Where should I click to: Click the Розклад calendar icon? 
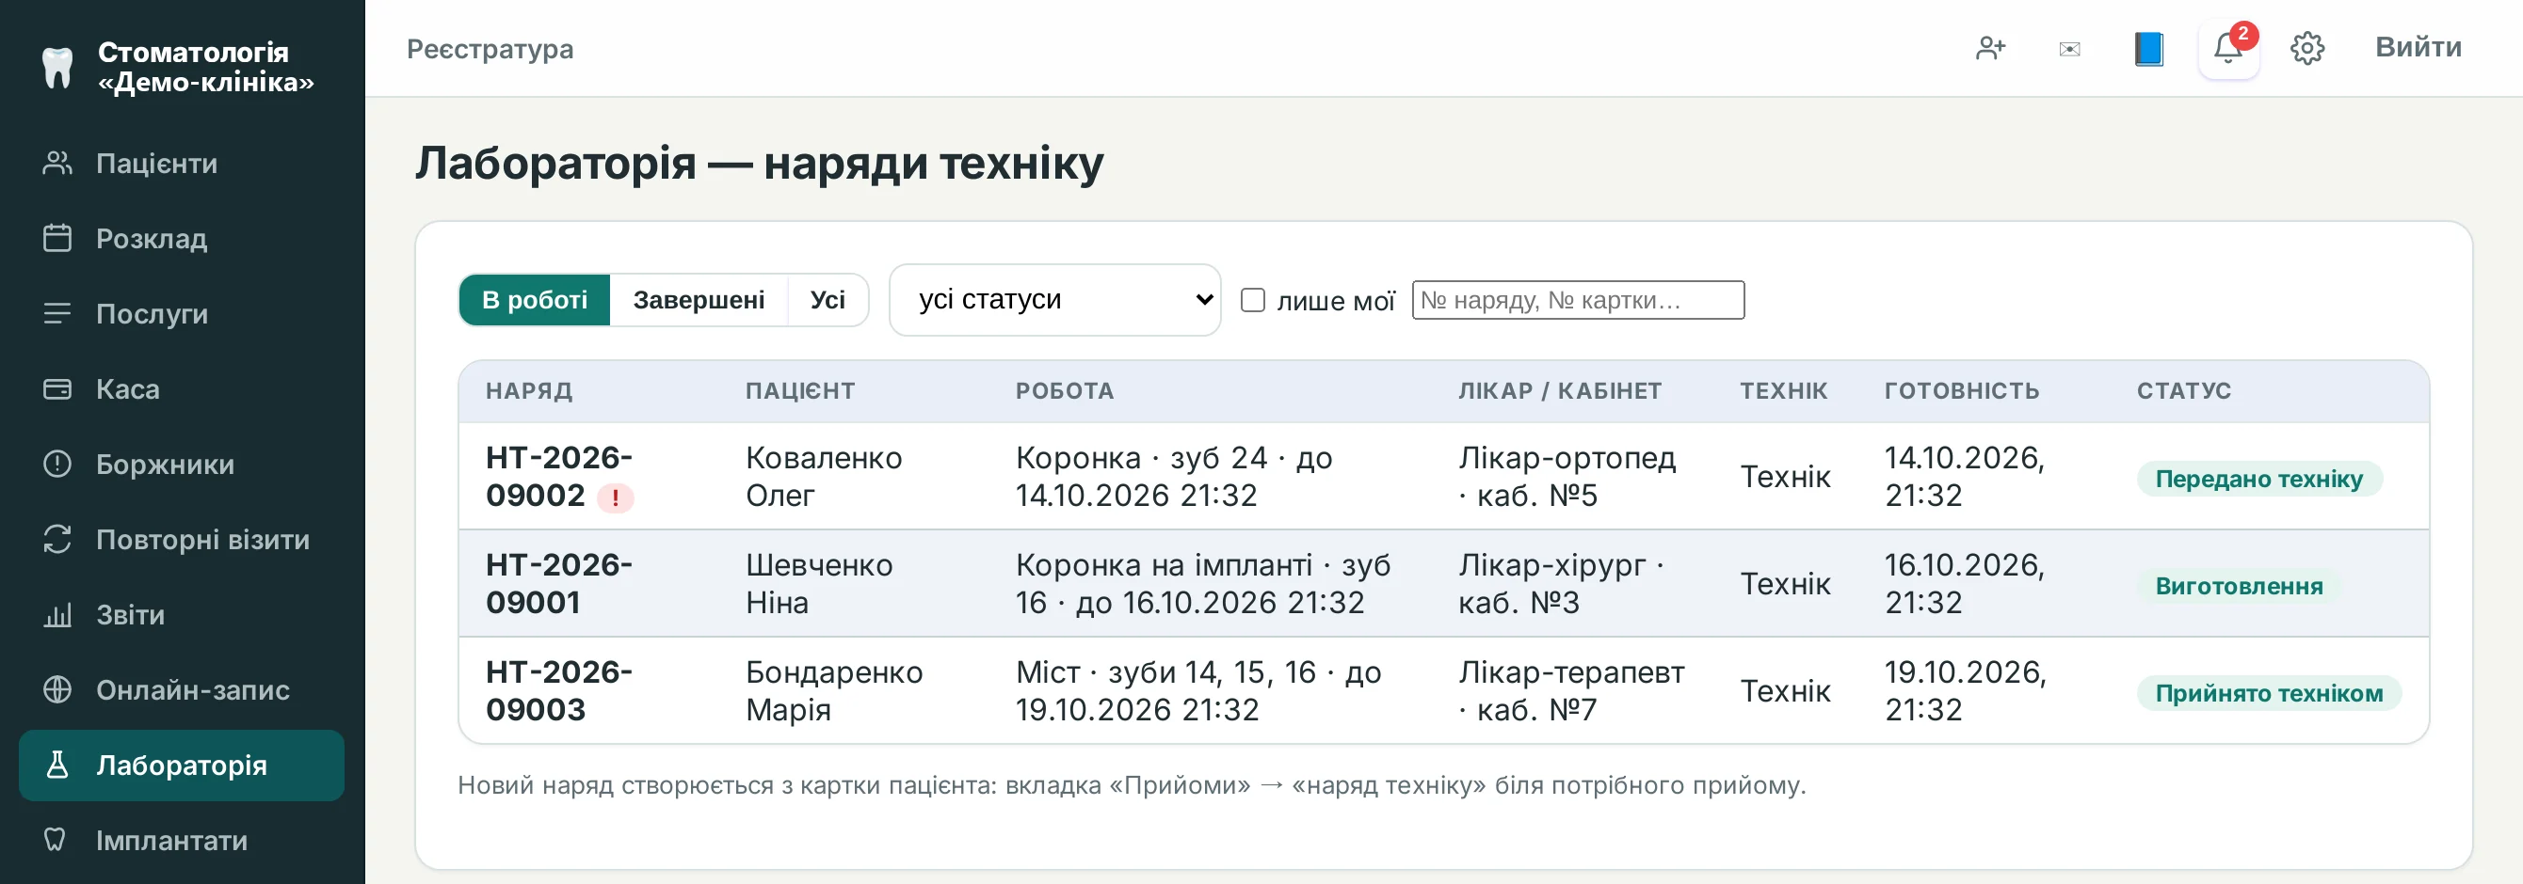(x=57, y=239)
